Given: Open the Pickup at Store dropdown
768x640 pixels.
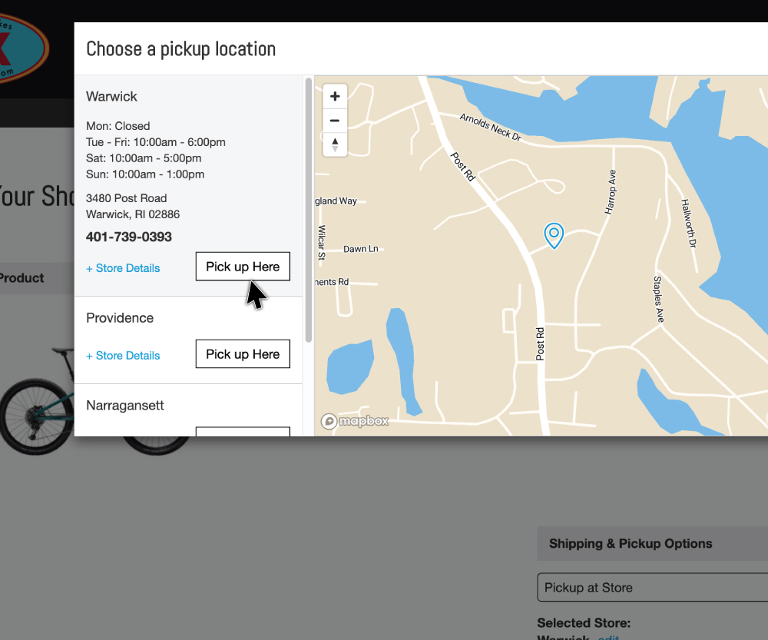Looking at the screenshot, I should click(x=653, y=588).
